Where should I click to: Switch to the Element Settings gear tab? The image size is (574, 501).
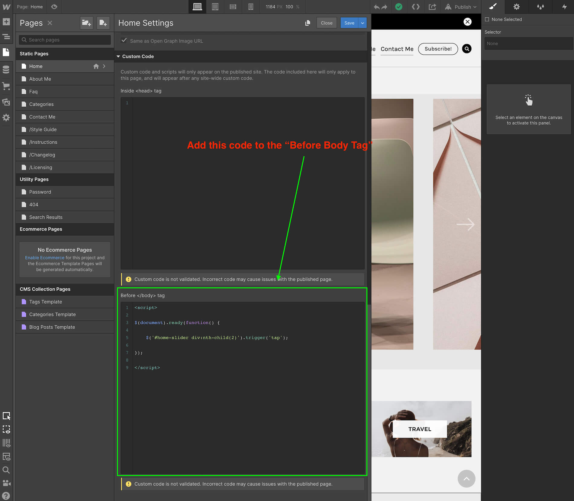coord(517,7)
